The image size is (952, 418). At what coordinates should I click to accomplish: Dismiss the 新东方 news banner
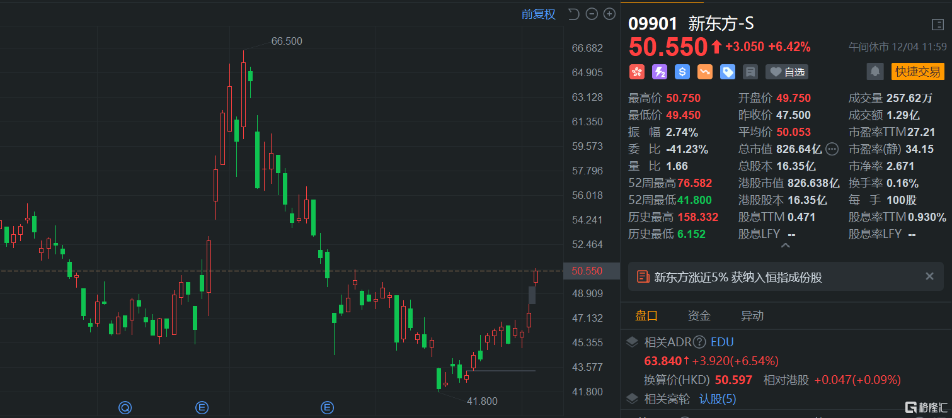929,276
